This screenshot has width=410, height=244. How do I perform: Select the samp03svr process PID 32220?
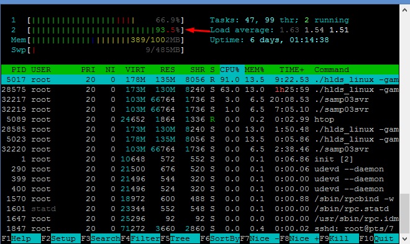(x=200, y=149)
